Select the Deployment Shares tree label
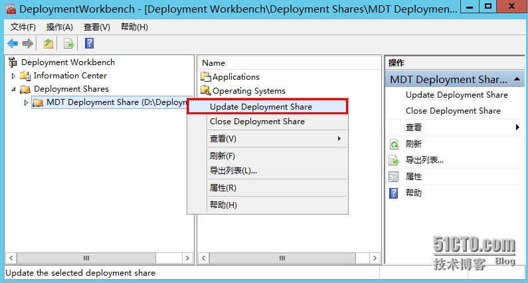The height and width of the screenshot is (283, 528). click(71, 89)
